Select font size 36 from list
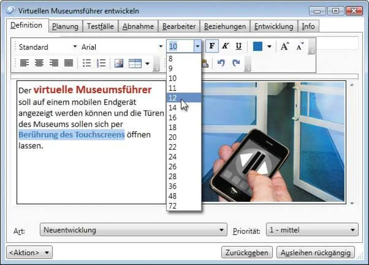 [x=184, y=187]
